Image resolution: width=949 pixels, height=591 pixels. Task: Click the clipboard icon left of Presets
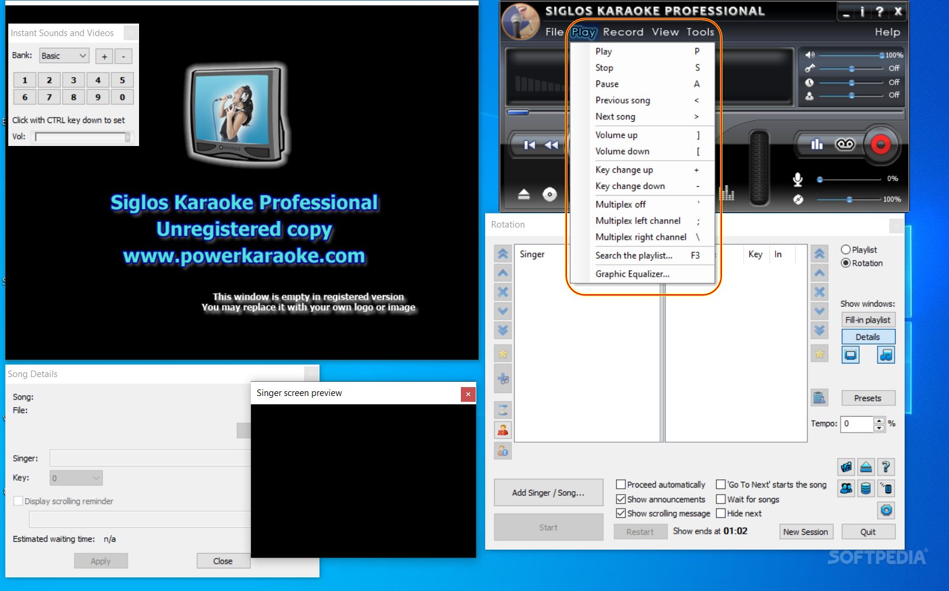pyautogui.click(x=819, y=398)
